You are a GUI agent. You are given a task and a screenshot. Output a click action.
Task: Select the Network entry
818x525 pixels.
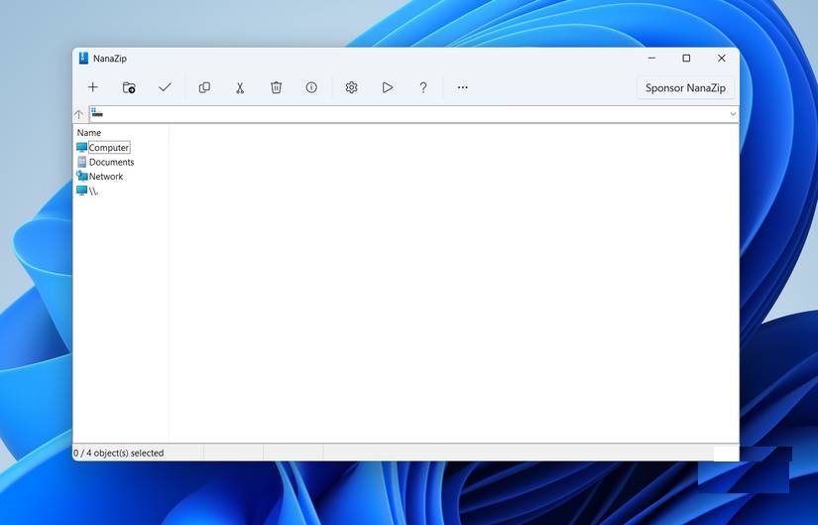click(x=106, y=177)
